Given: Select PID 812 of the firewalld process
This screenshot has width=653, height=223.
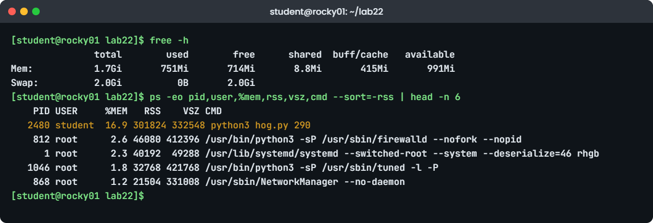Looking at the screenshot, I should tap(41, 140).
